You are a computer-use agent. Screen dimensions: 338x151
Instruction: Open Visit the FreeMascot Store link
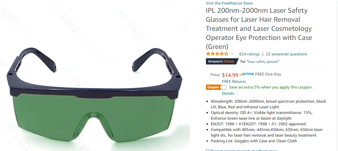pyautogui.click(x=229, y=3)
